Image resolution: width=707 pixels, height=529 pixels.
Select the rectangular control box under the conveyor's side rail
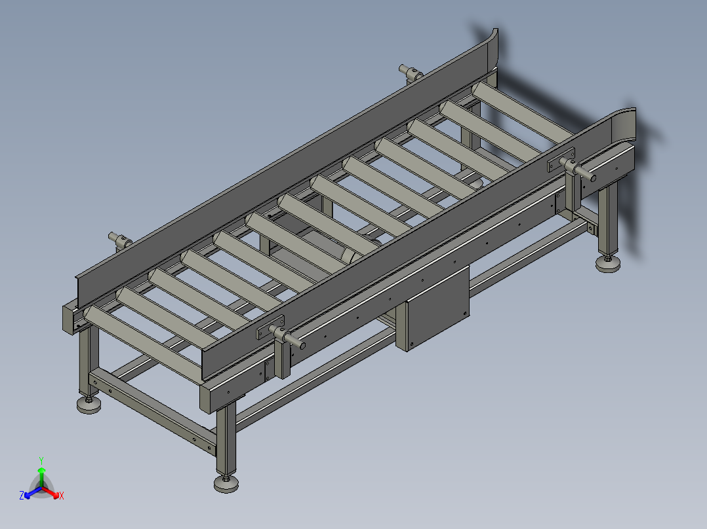point(433,308)
